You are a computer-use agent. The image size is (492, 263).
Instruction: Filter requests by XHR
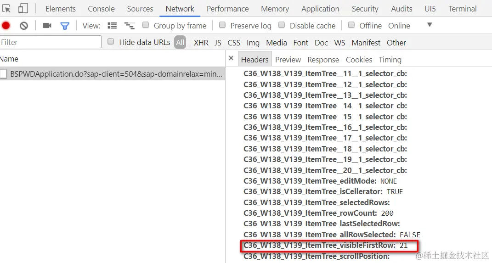click(x=201, y=43)
